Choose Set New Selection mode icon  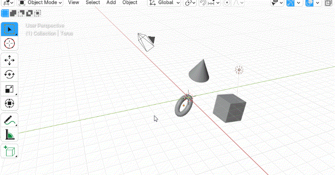pos(5,13)
